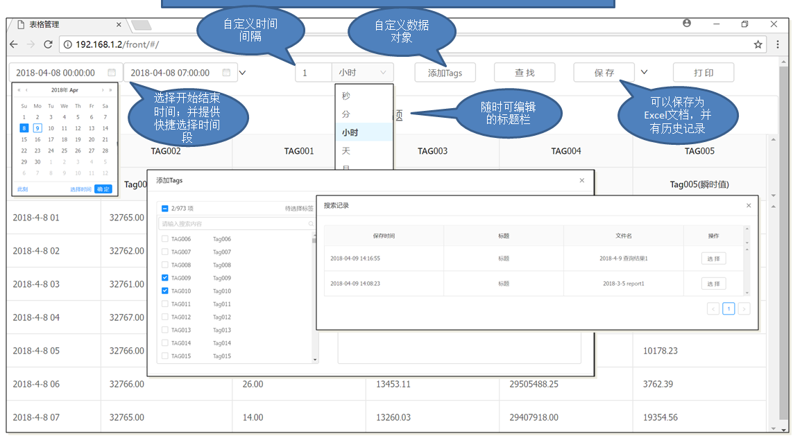Click 选择 for the 2018-3-5 report1 record
The image size is (793, 438).
(714, 284)
